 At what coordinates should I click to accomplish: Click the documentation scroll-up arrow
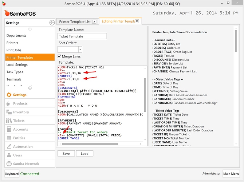(x=236, y=28)
